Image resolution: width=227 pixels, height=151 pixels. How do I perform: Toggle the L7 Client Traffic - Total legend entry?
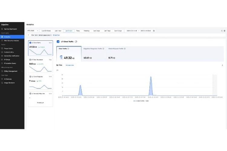[141, 101]
